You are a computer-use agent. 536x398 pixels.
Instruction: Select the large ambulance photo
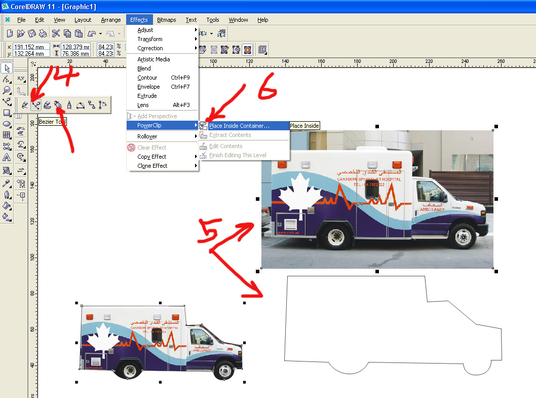tap(377, 199)
